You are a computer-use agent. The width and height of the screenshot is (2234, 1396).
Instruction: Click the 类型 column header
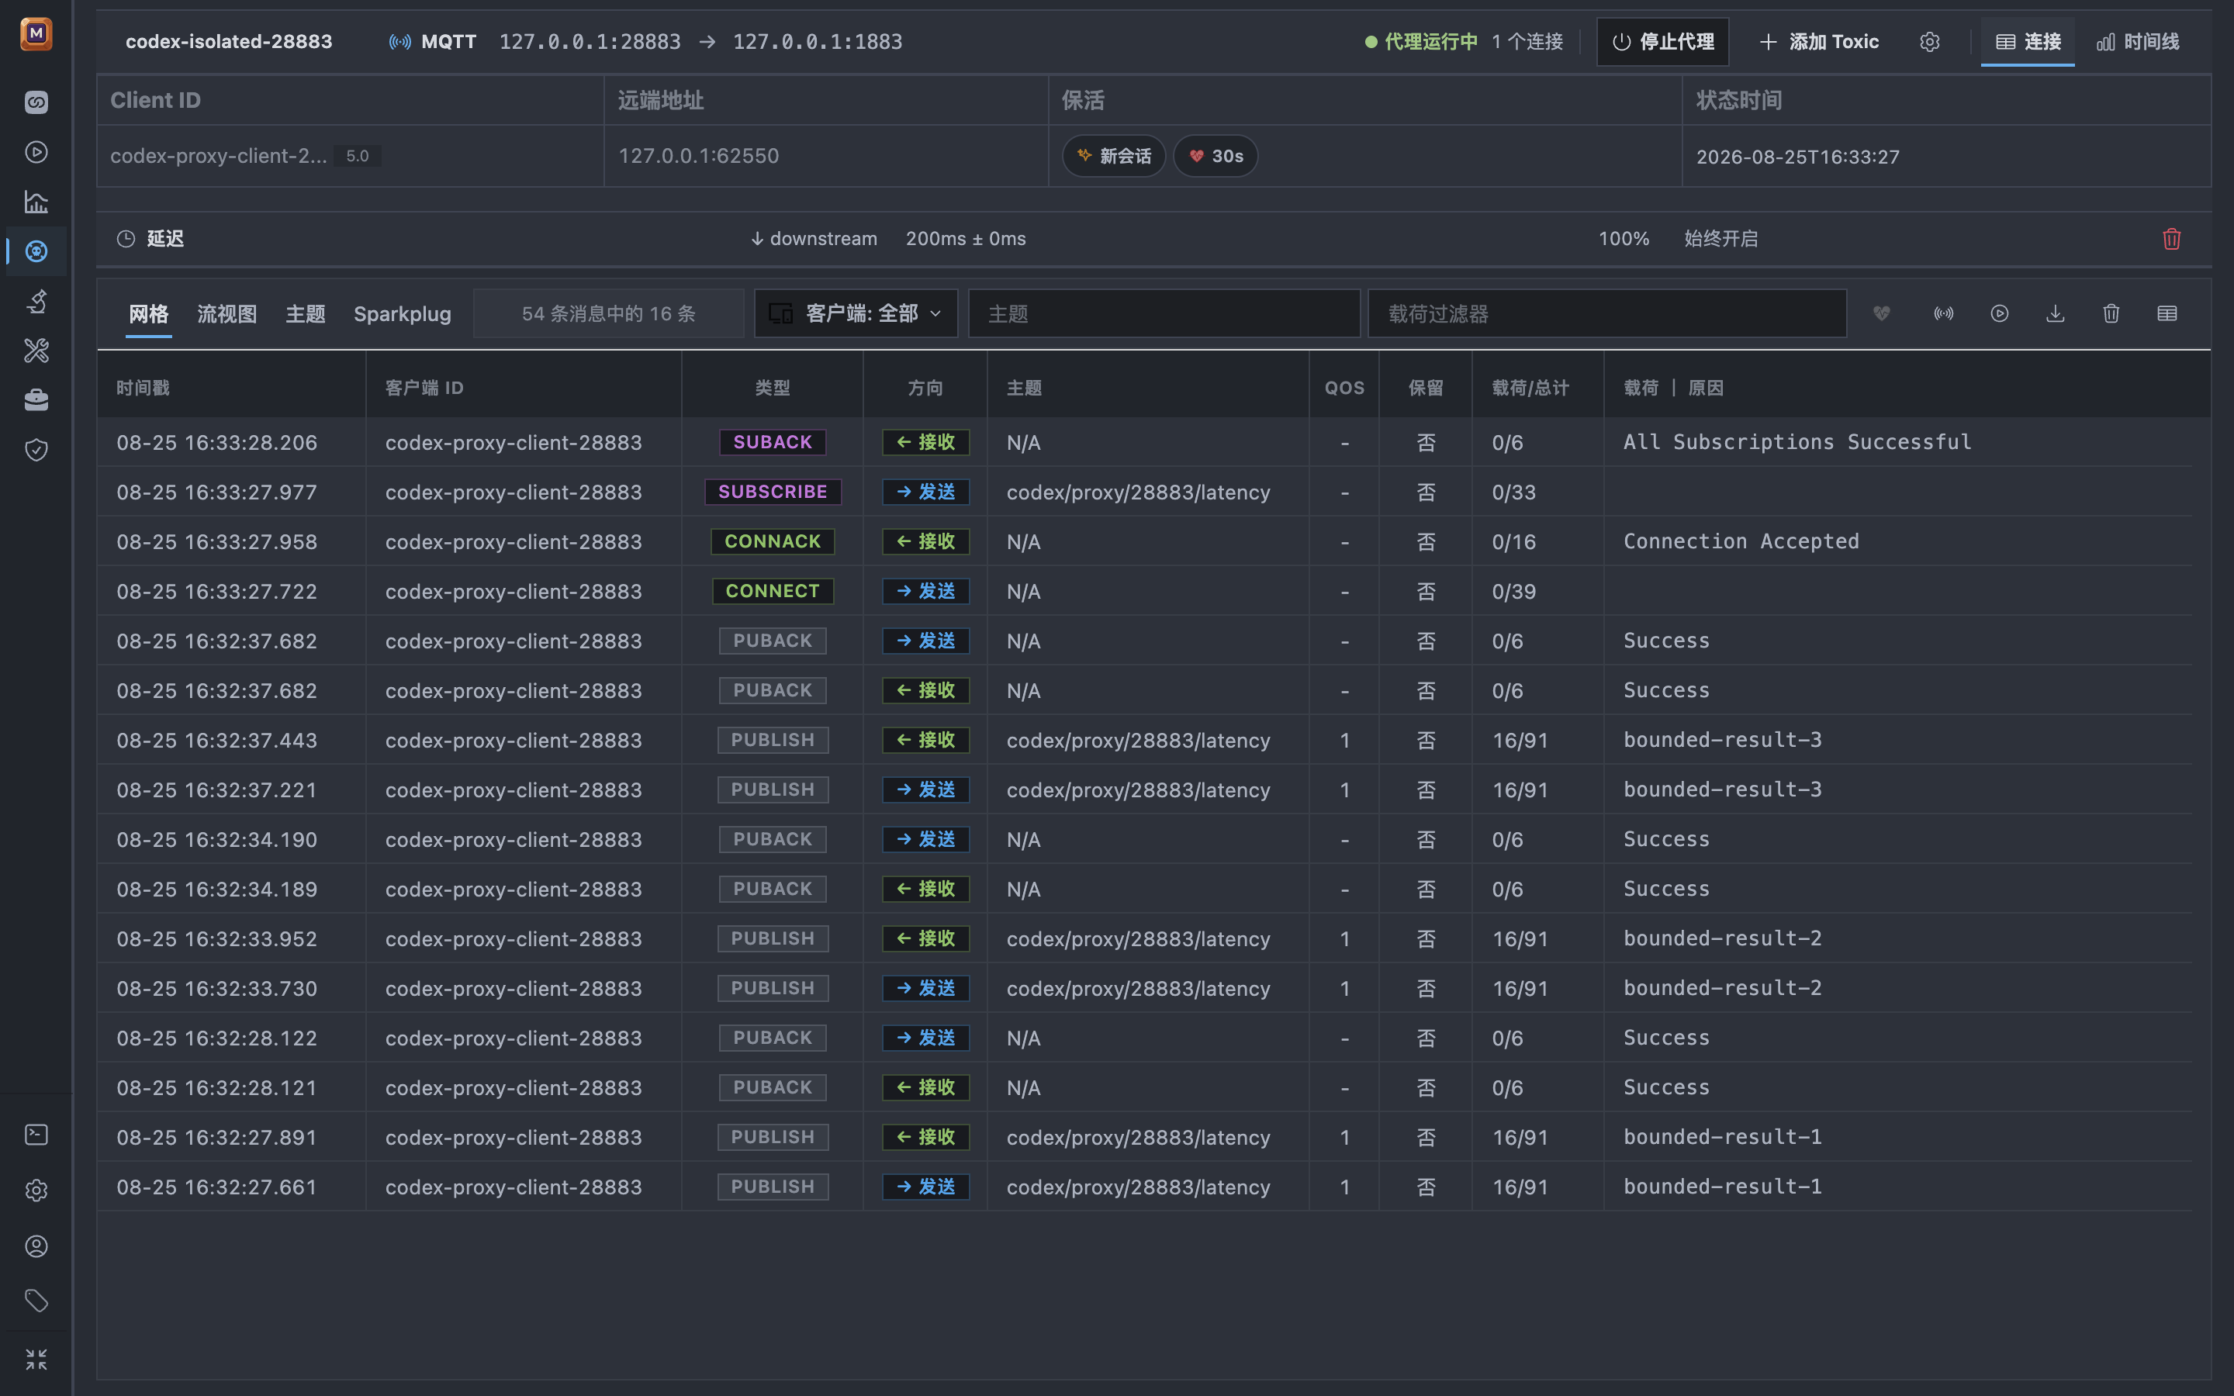click(773, 388)
